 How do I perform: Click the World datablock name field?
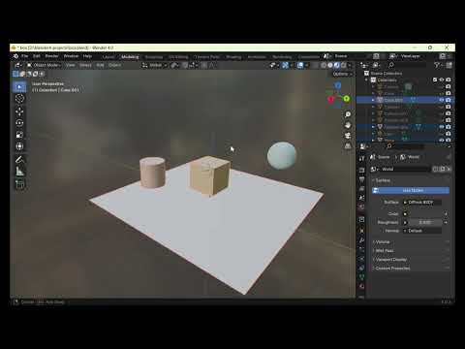[405, 169]
